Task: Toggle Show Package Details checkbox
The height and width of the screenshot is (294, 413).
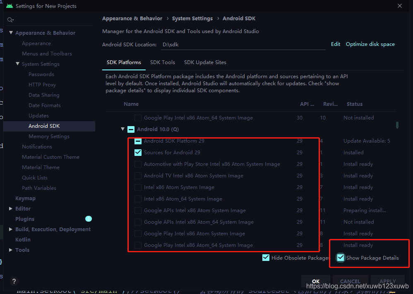Action: (341, 258)
